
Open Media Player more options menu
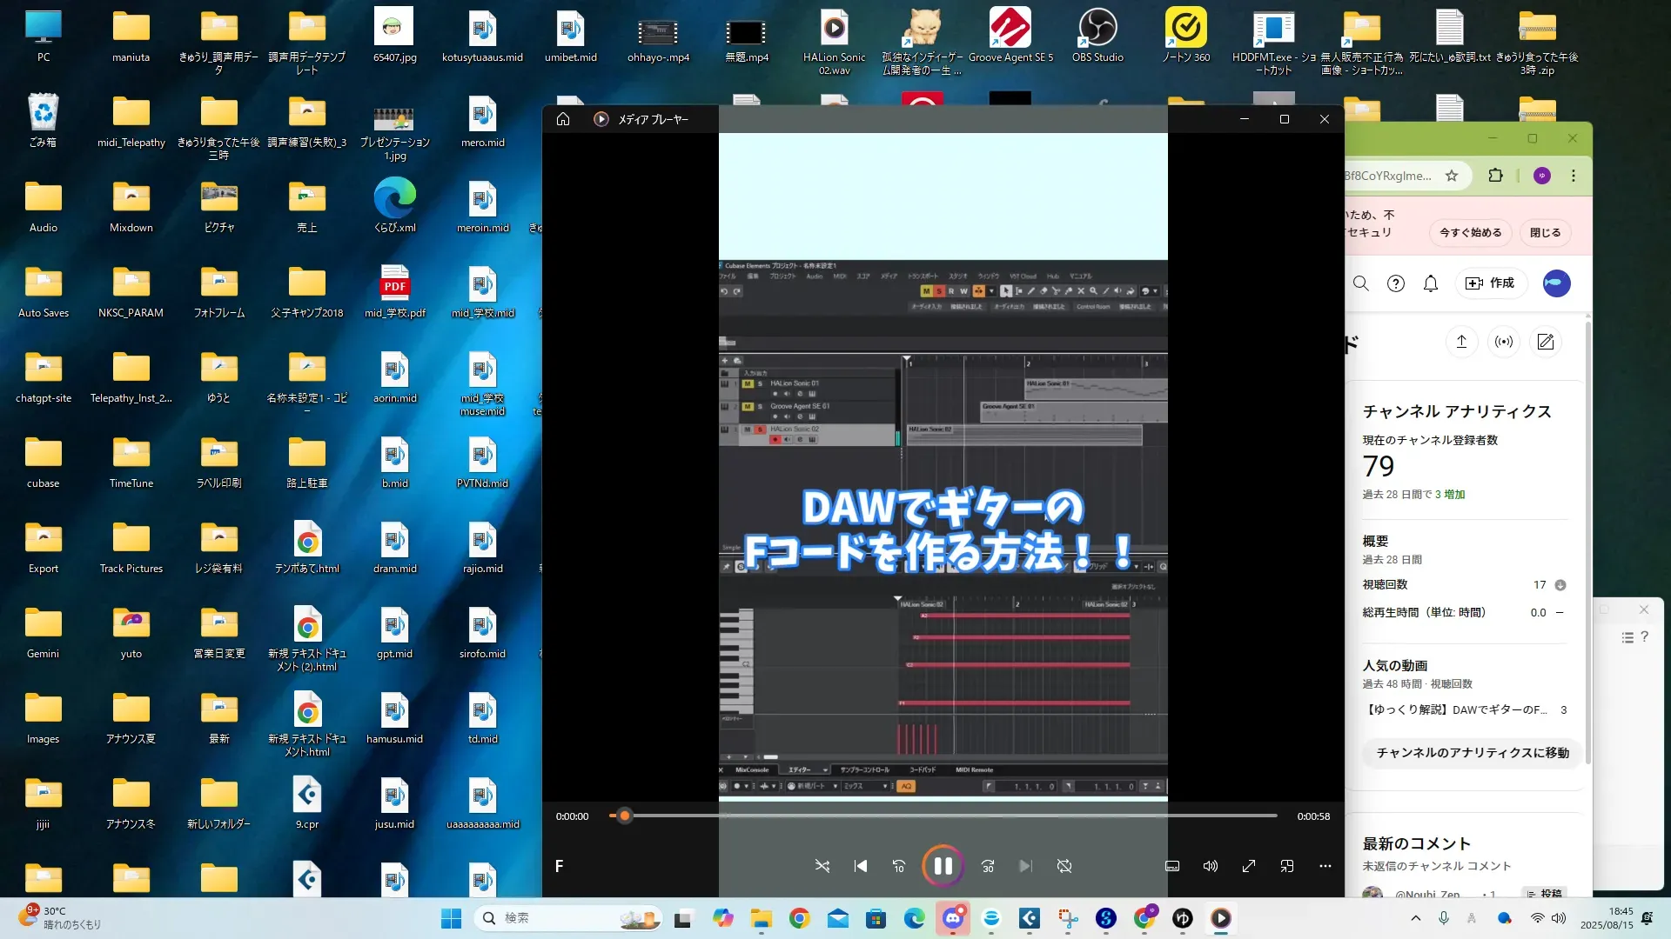pyautogui.click(x=1325, y=866)
